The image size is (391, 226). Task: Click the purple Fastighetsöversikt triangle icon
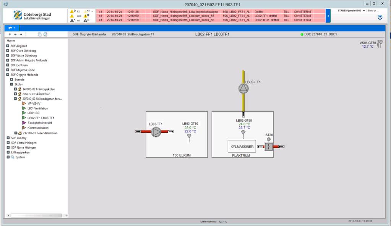click(x=24, y=123)
